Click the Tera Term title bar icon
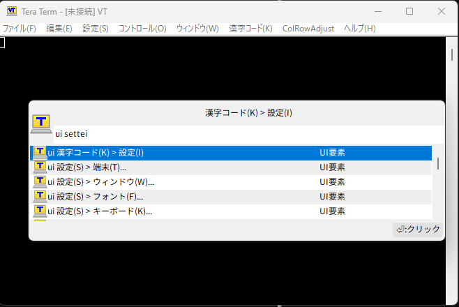The height and width of the screenshot is (307, 459). (12, 11)
